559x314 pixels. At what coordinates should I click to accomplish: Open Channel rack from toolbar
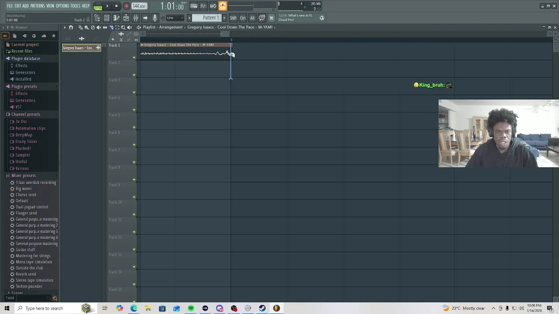click(x=107, y=18)
